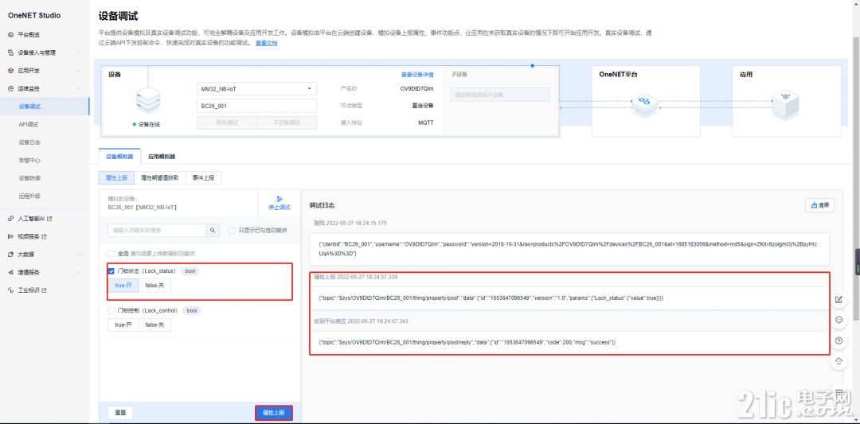Check the 门锁控制 Lock_control checkbox

point(111,310)
